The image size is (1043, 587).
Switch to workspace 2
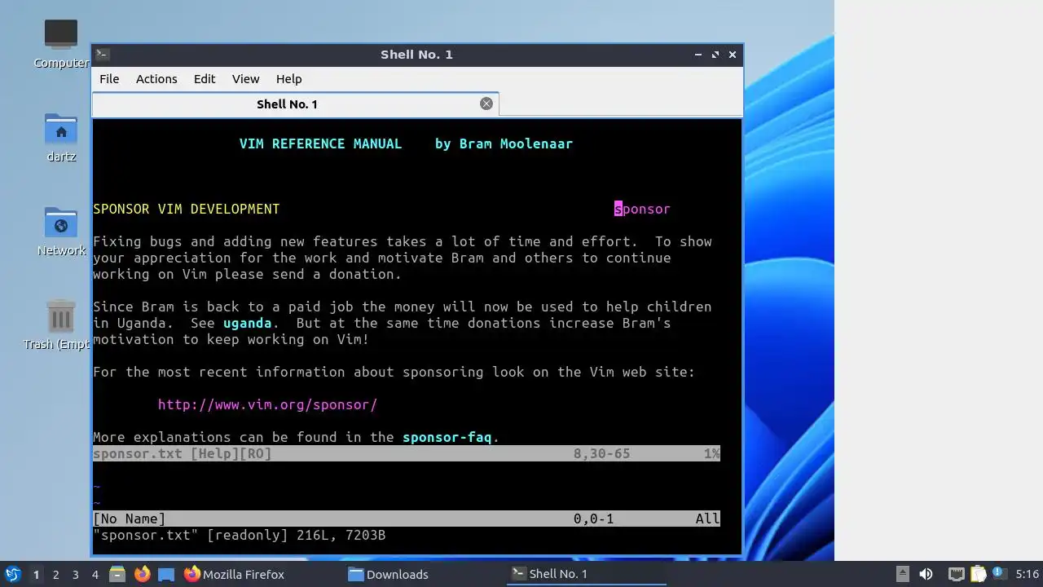click(55, 575)
